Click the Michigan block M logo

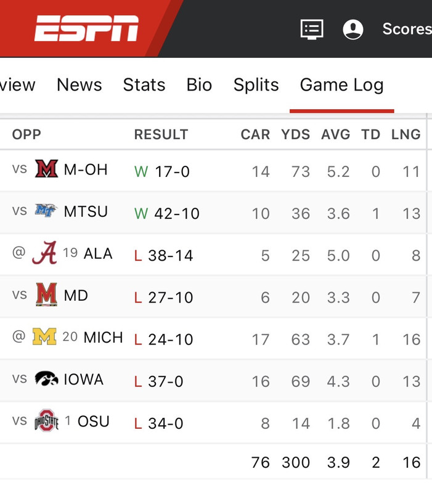click(x=44, y=336)
